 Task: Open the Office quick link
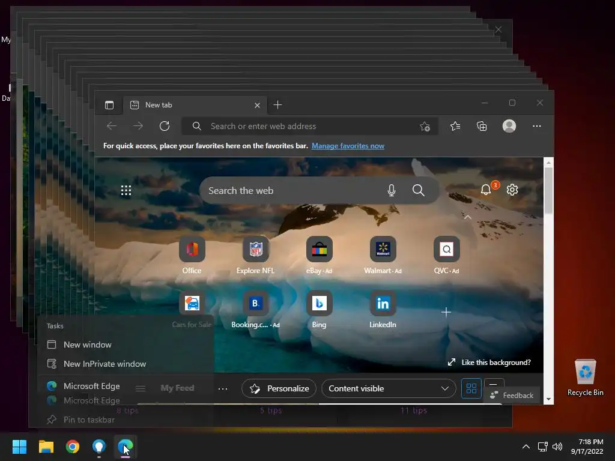click(x=192, y=255)
